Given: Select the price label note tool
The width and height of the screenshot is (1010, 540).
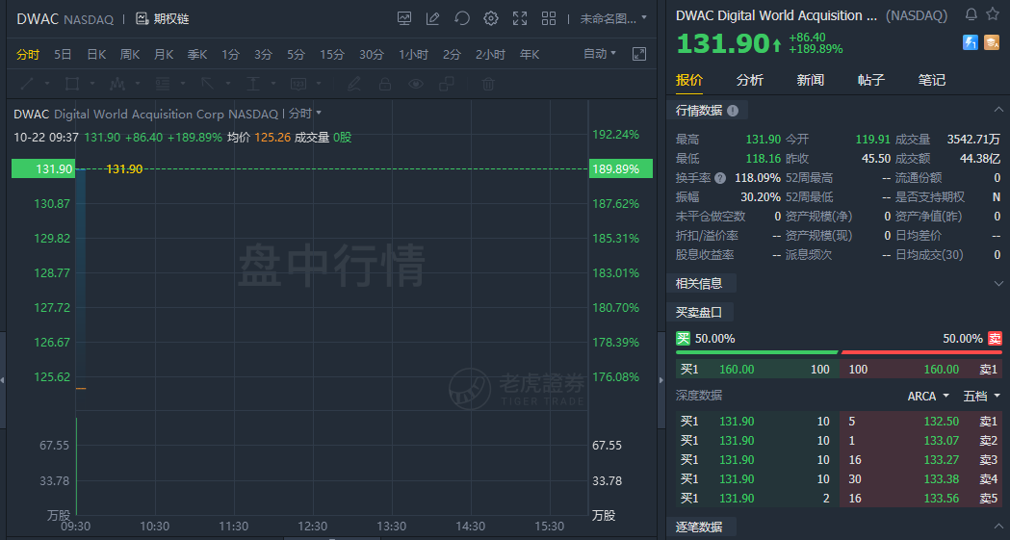Looking at the screenshot, I should [x=298, y=84].
